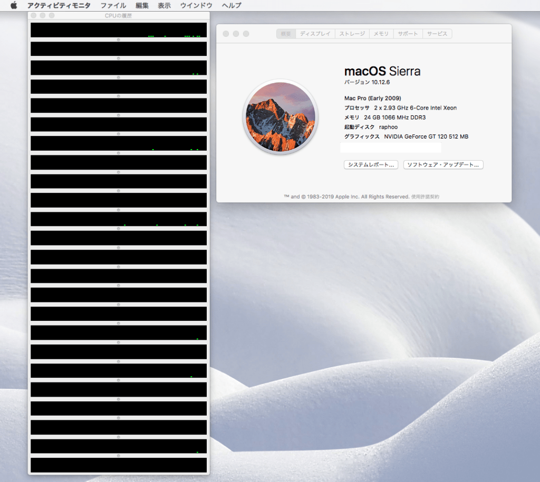Image resolution: width=540 pixels, height=482 pixels.
Task: Open the Apple menu icon
Action: 14,5
